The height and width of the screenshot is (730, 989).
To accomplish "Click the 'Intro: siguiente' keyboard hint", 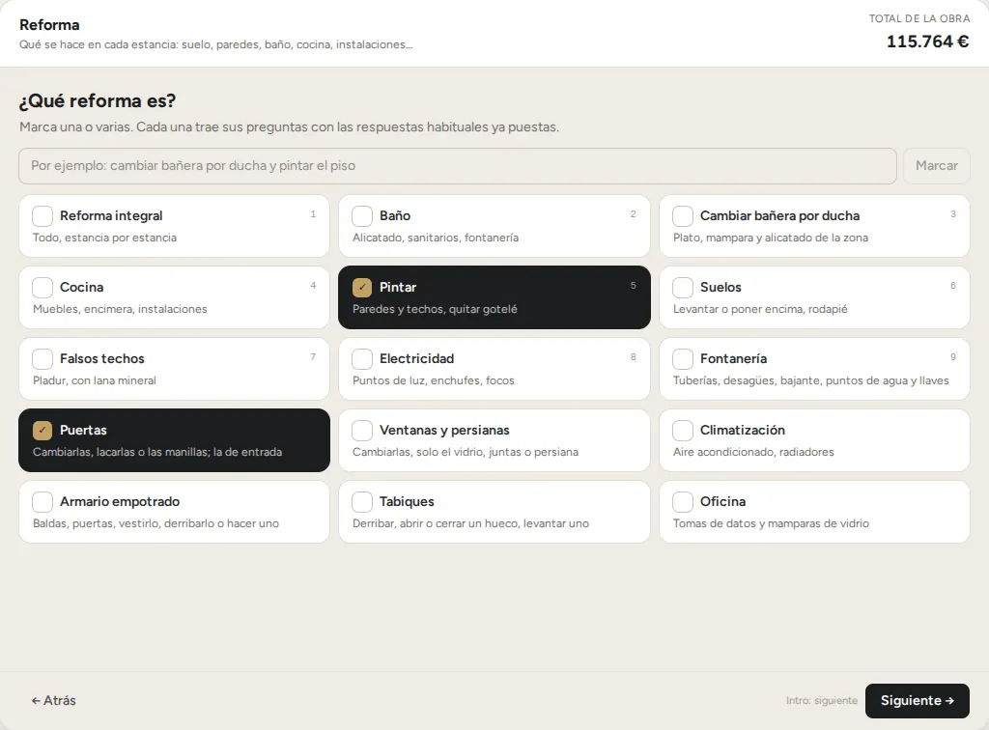I will (821, 700).
